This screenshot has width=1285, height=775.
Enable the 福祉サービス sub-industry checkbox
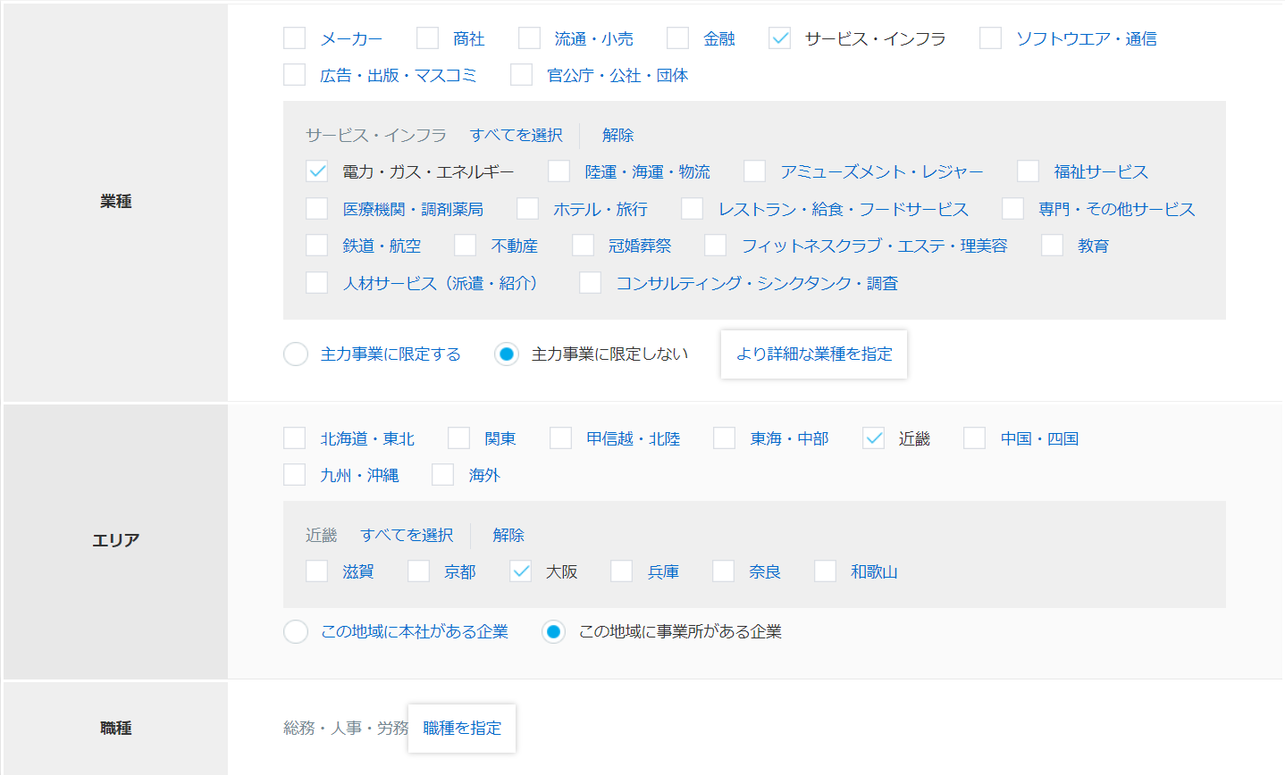click(x=1027, y=171)
